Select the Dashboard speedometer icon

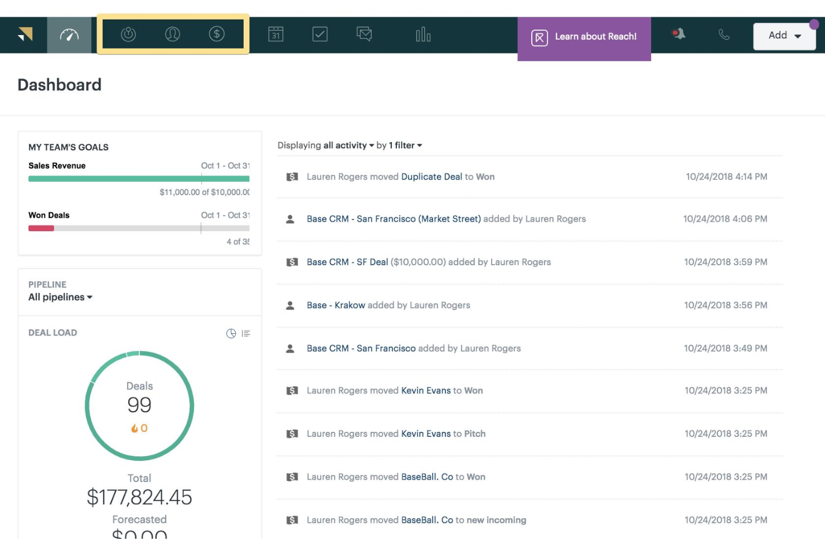click(x=69, y=34)
